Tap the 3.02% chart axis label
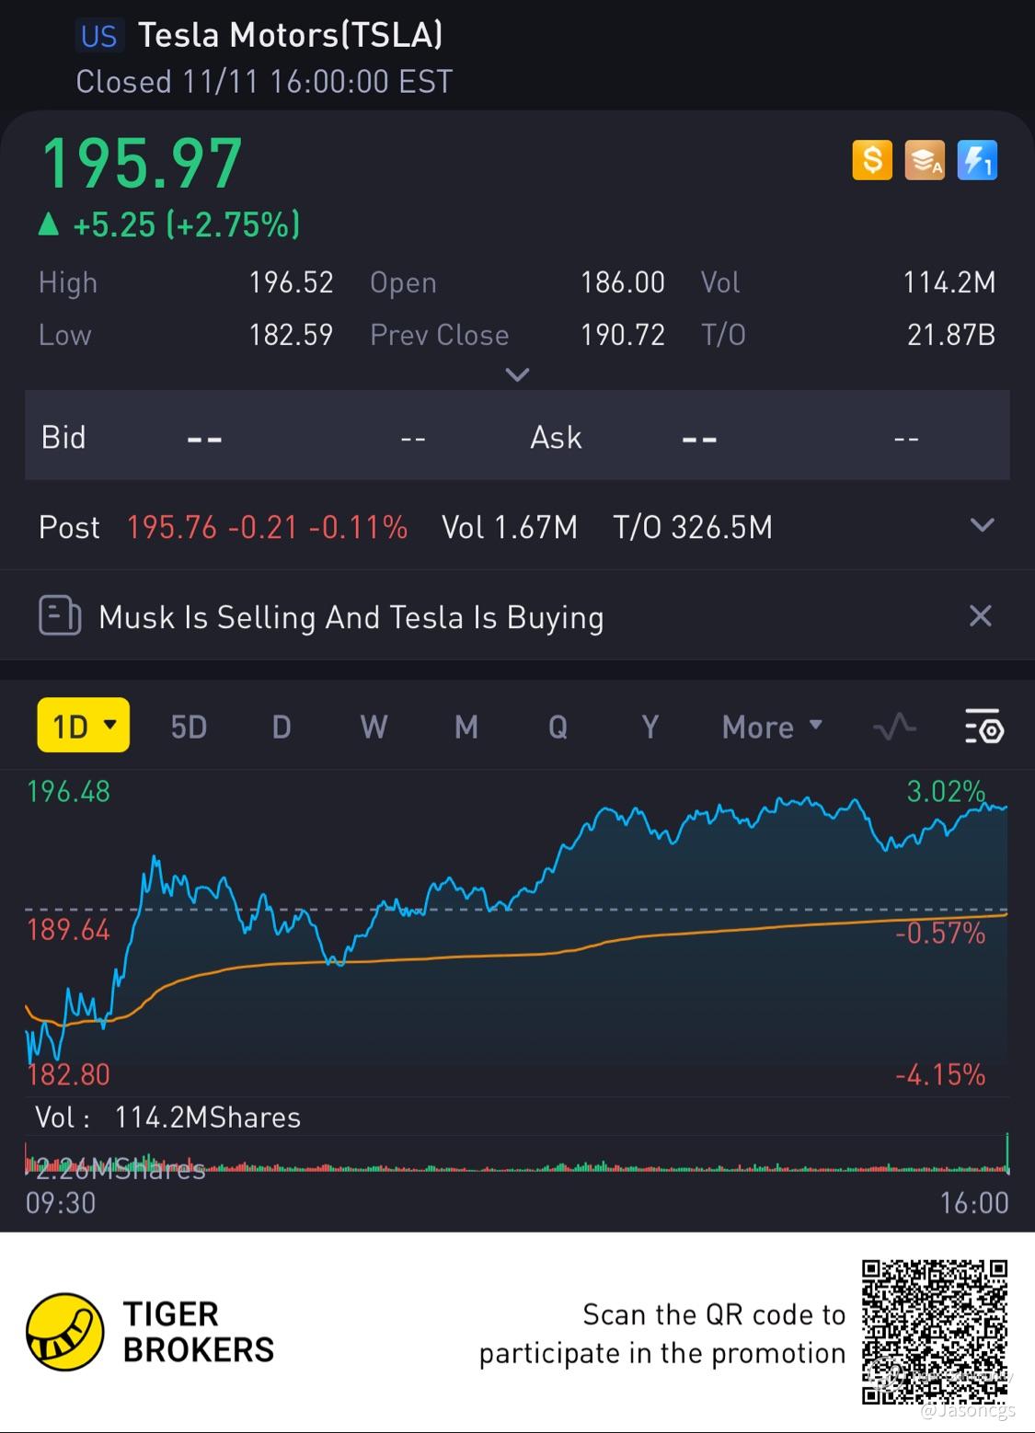Viewport: 1035px width, 1433px height. click(x=946, y=791)
